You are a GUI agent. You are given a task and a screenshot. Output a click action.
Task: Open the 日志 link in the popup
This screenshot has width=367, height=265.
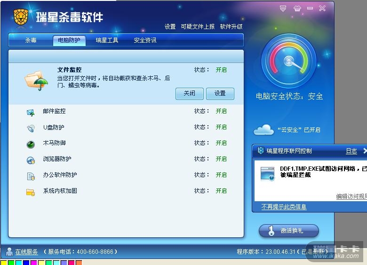351,151
